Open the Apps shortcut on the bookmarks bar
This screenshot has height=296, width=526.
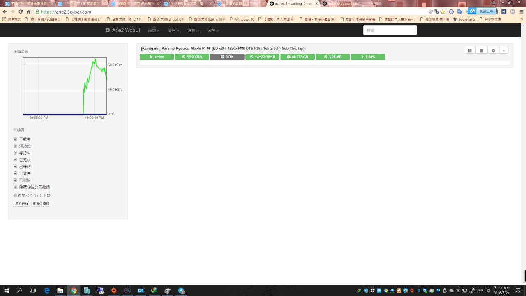pyautogui.click(x=11, y=19)
